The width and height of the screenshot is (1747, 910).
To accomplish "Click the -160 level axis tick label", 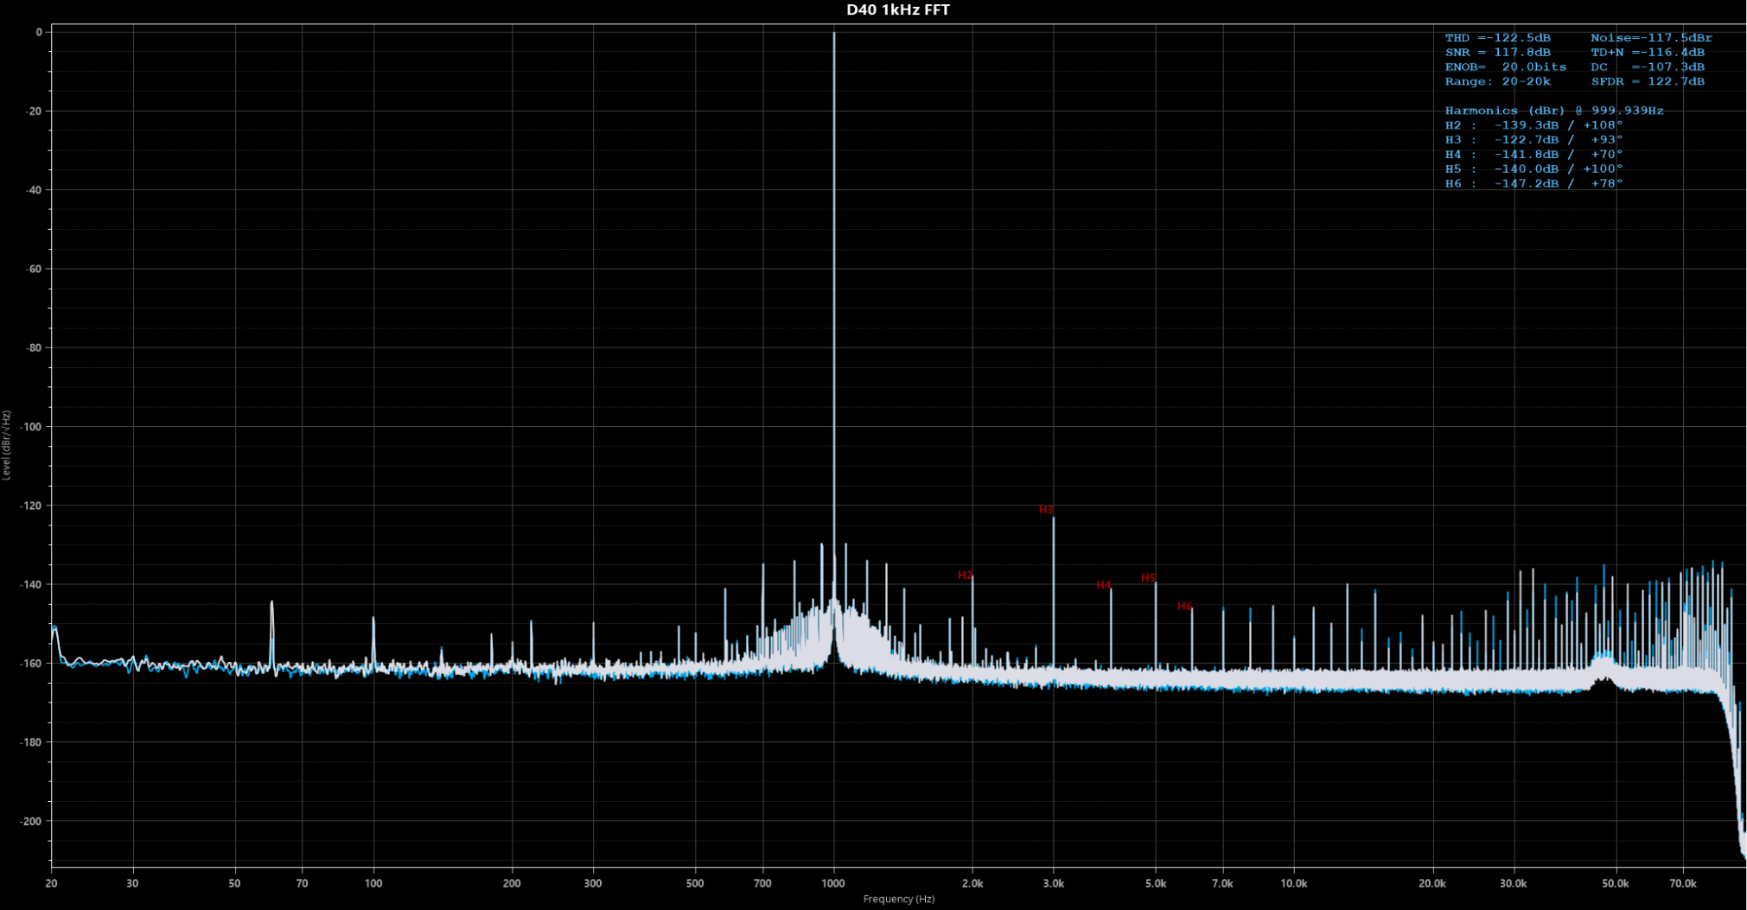I will point(32,664).
